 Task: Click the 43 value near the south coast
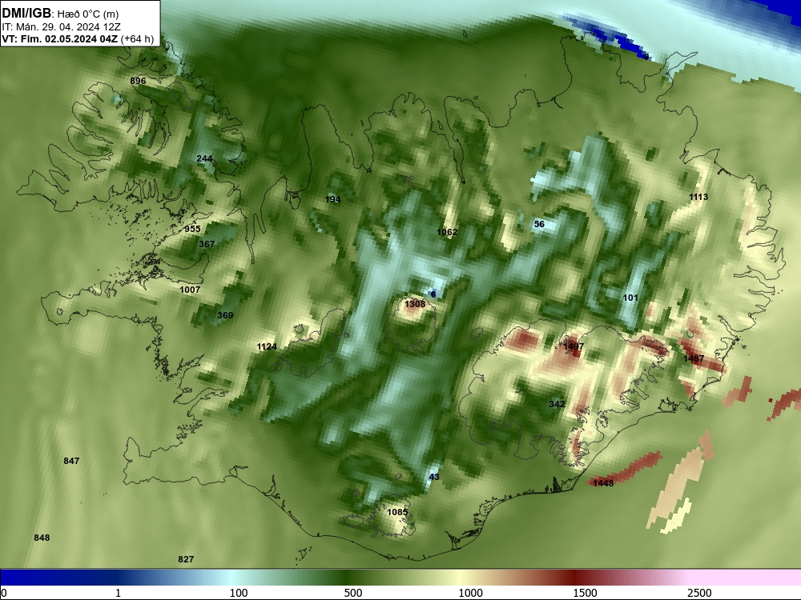coord(433,477)
